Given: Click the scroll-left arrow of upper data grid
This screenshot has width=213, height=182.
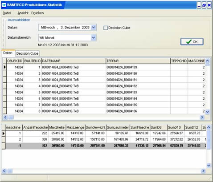Looking at the screenshot, I should click(x=5, y=117).
